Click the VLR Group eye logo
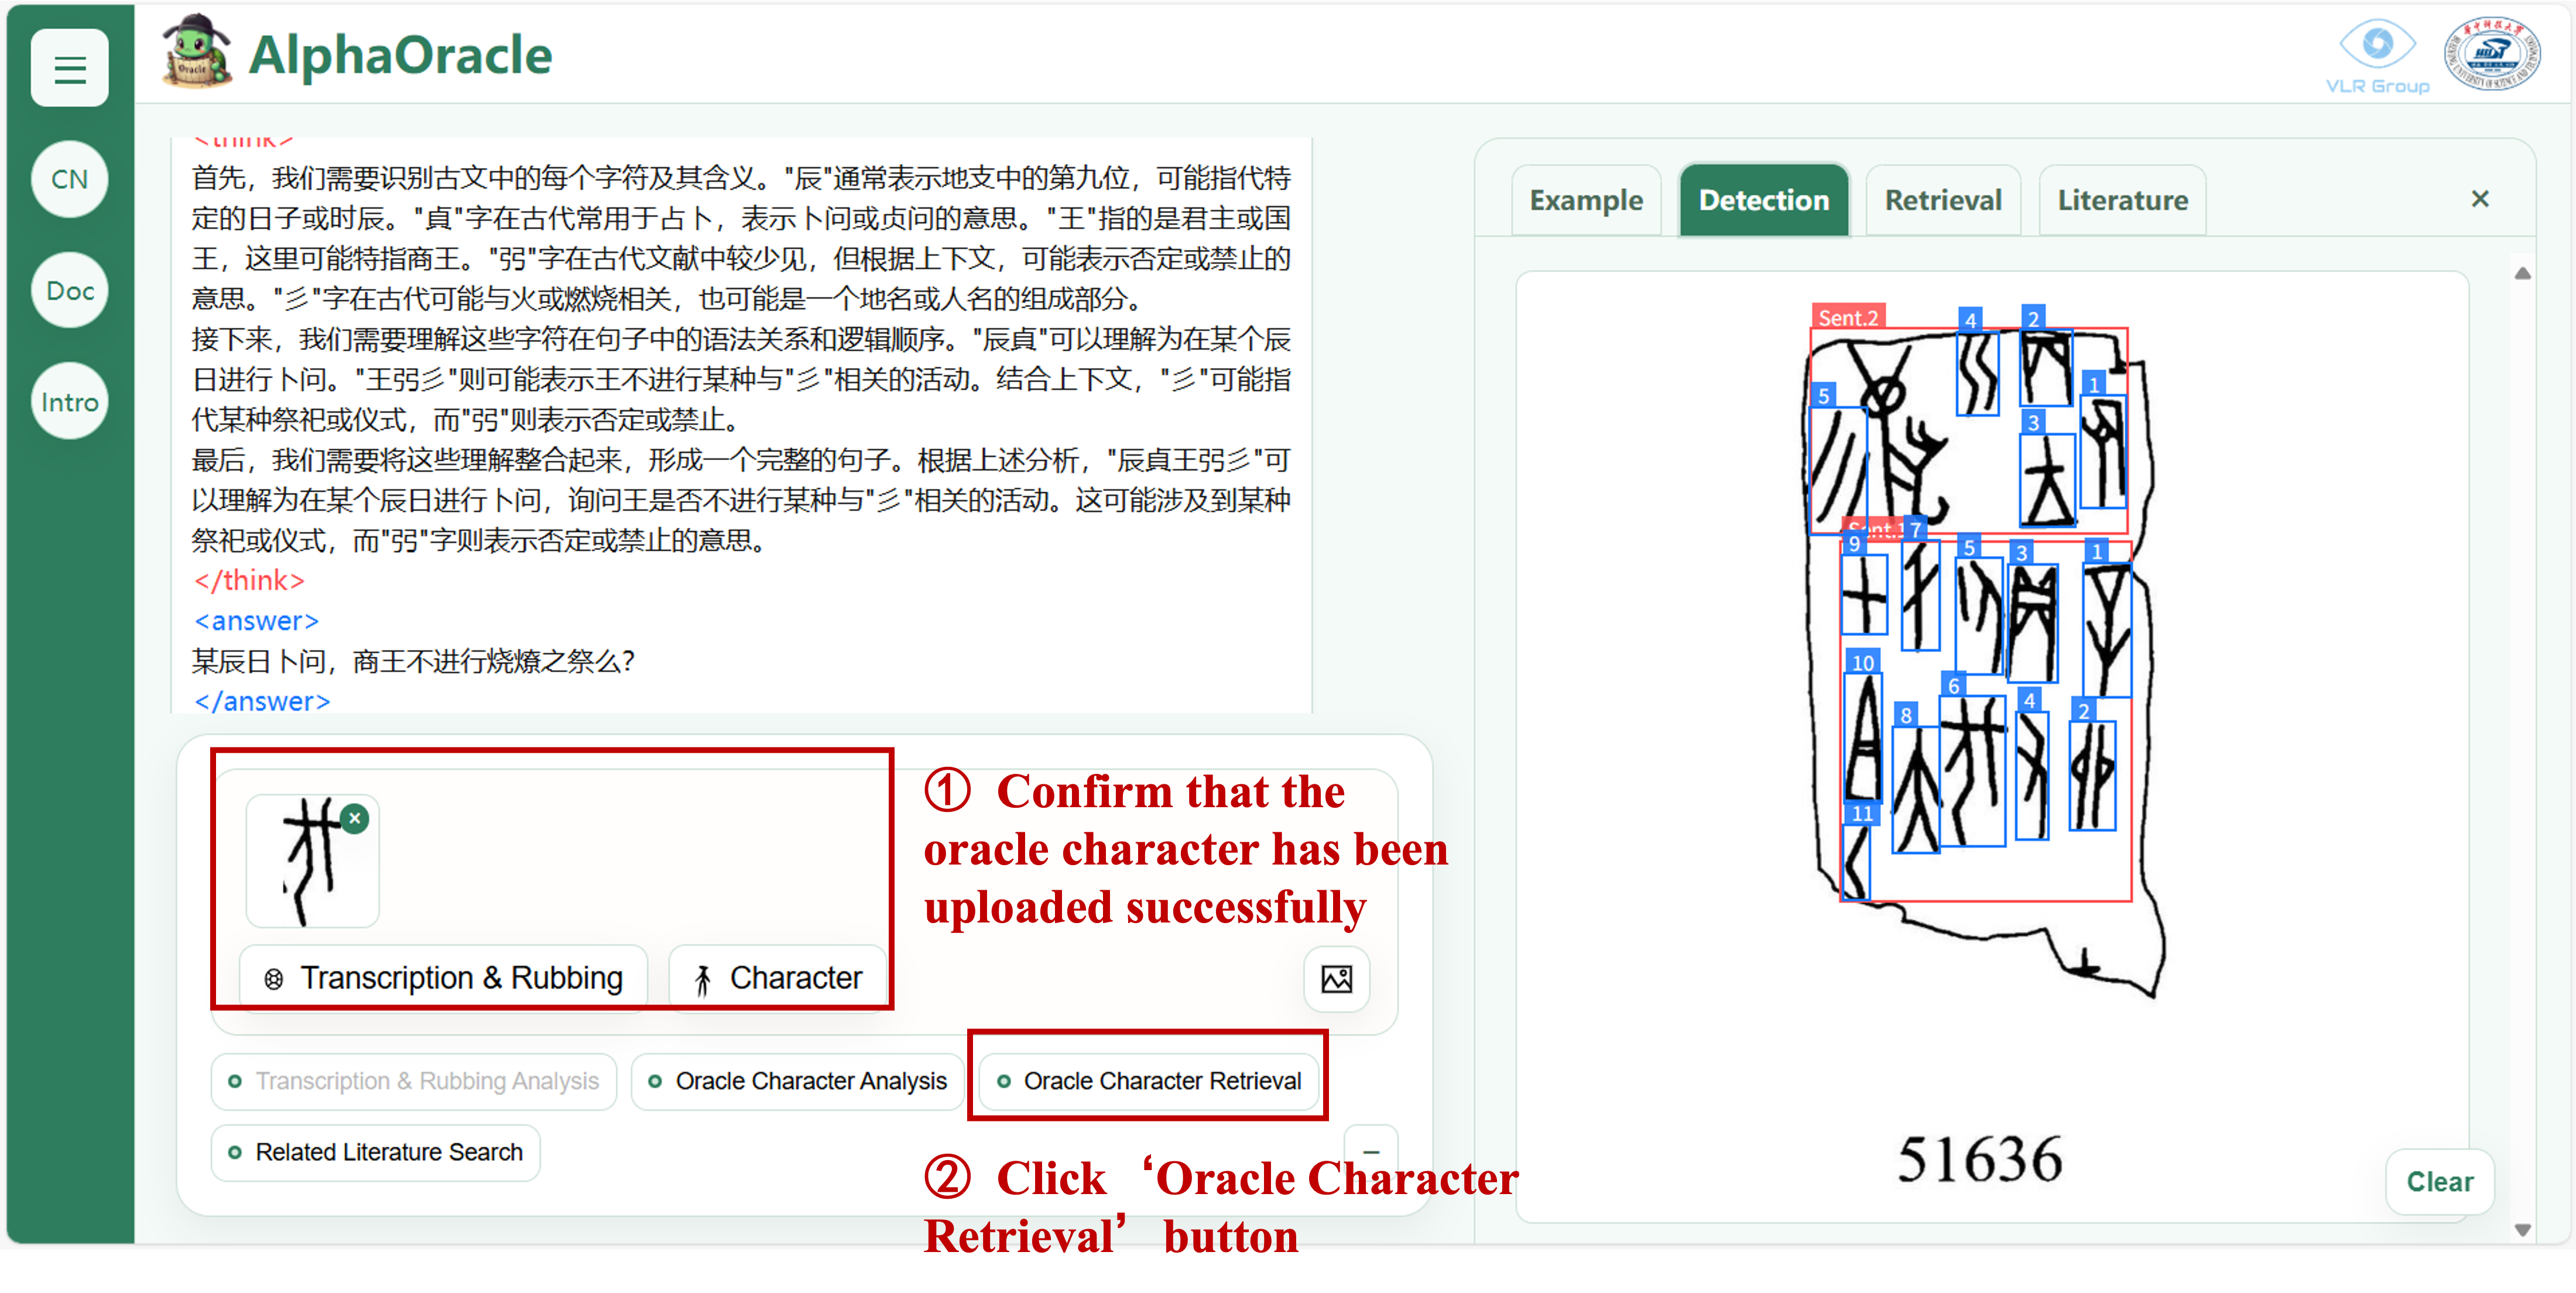The height and width of the screenshot is (1293, 2576). (2377, 45)
